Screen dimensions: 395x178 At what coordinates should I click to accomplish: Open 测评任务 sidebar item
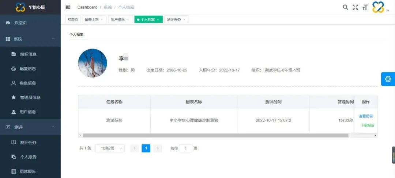pyautogui.click(x=30, y=142)
